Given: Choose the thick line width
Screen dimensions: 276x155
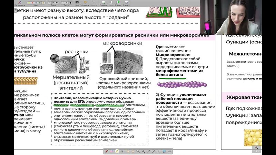Looking at the screenshot, I should point(57,3).
